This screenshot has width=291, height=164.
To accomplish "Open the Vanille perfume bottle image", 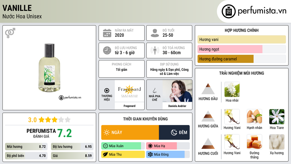I will pos(49,68).
